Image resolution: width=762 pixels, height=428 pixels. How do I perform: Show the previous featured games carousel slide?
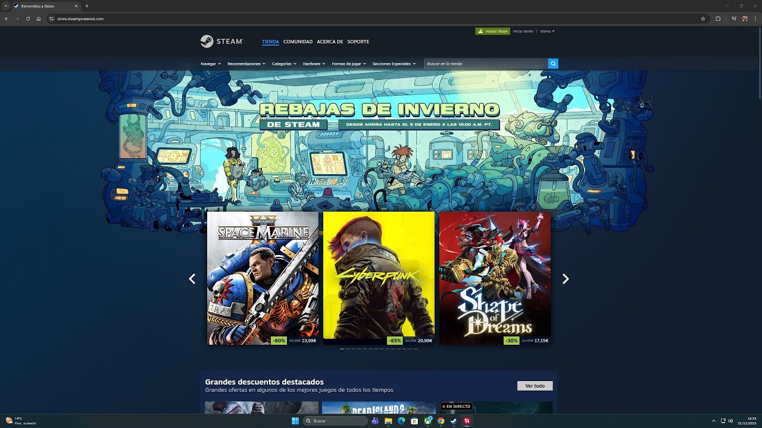pyautogui.click(x=192, y=279)
